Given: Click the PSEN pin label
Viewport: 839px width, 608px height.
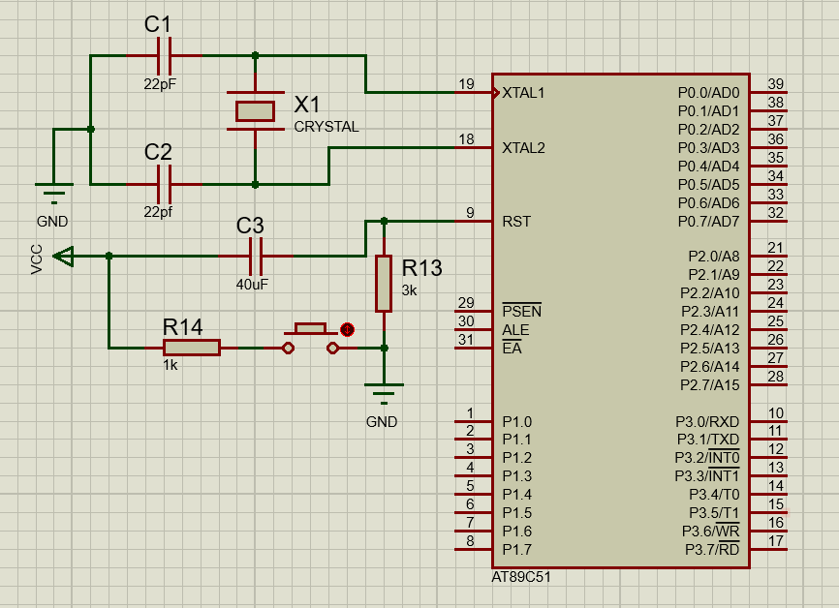Looking at the screenshot, I should click(521, 311).
